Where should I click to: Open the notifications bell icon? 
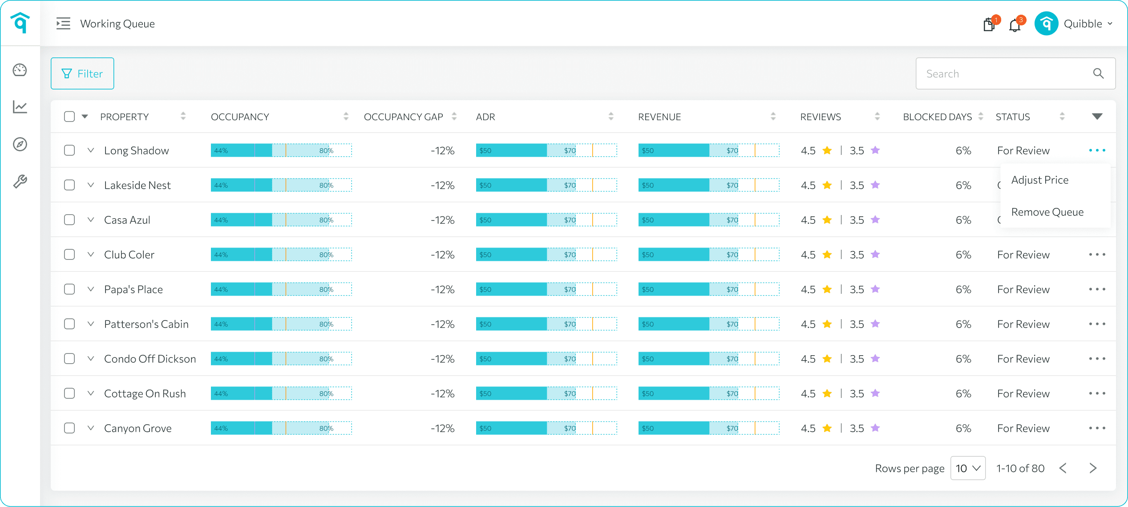(1015, 25)
